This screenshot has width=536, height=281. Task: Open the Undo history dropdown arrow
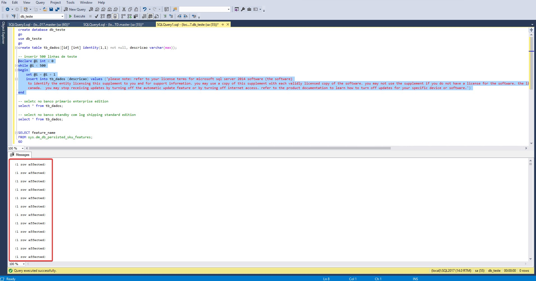(149, 9)
